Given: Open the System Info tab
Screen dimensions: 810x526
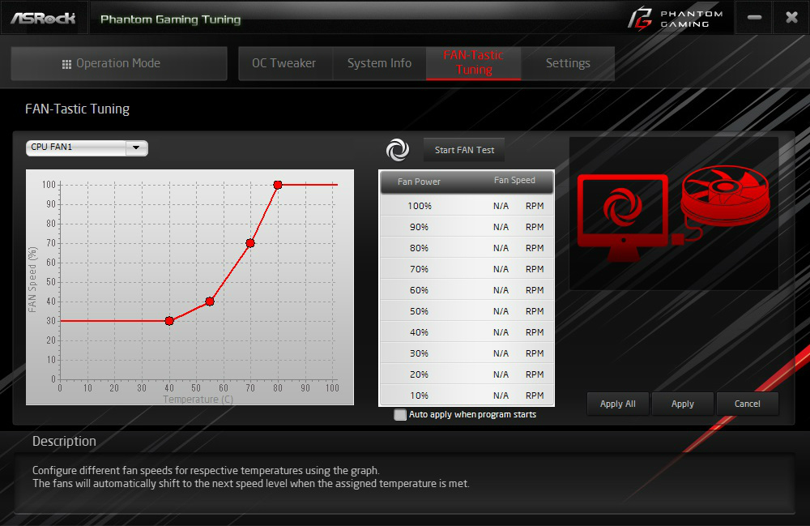Looking at the screenshot, I should [x=380, y=63].
